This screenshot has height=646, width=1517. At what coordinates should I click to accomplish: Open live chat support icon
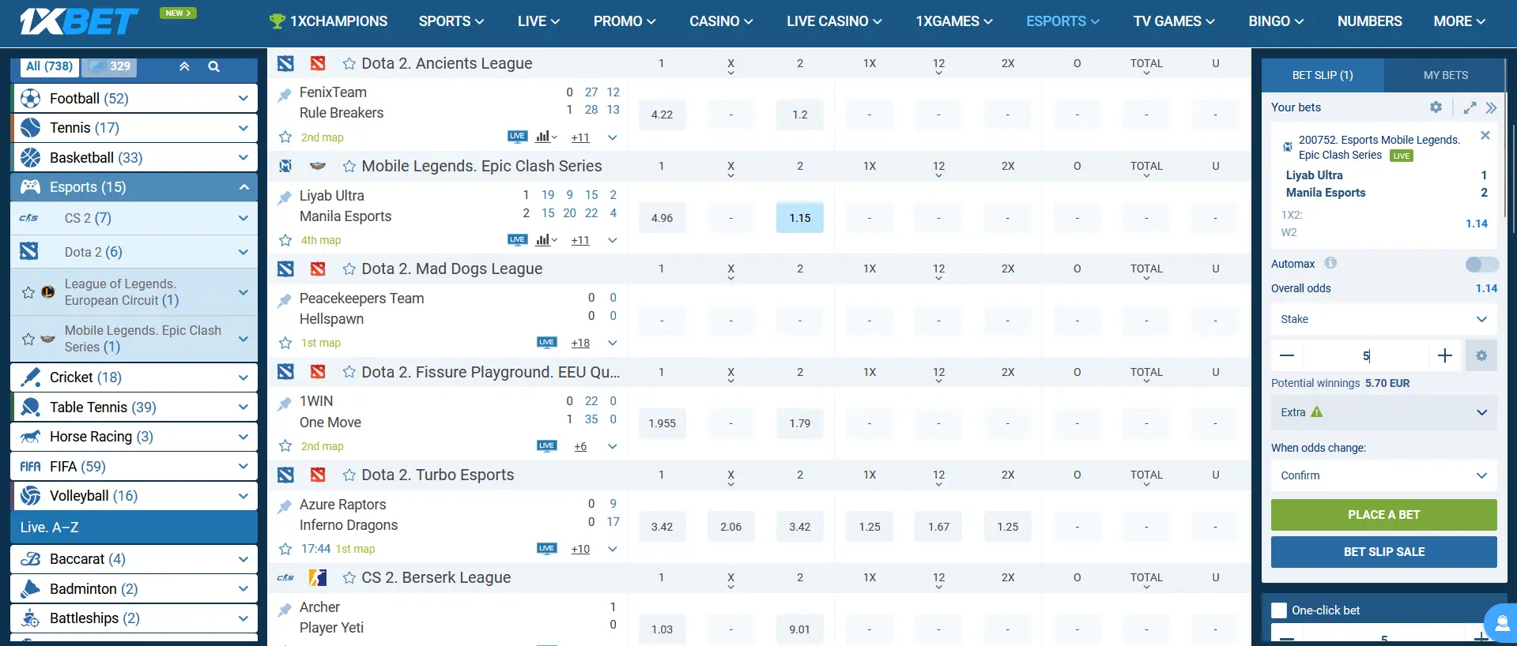pos(1501,624)
